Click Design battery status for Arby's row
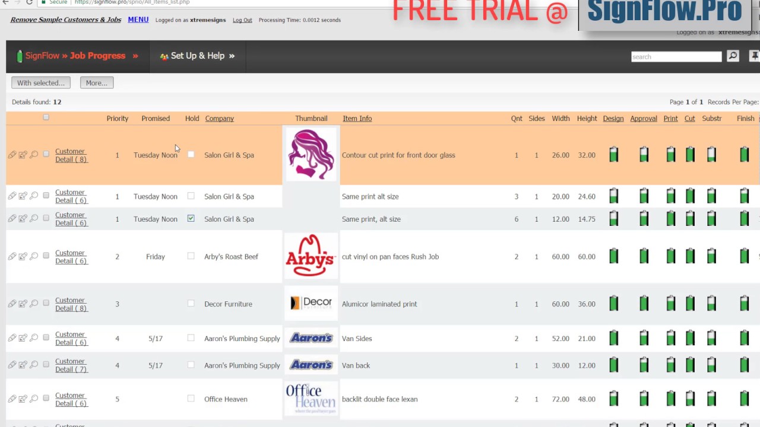Viewport: 760px width, 427px height. click(613, 256)
